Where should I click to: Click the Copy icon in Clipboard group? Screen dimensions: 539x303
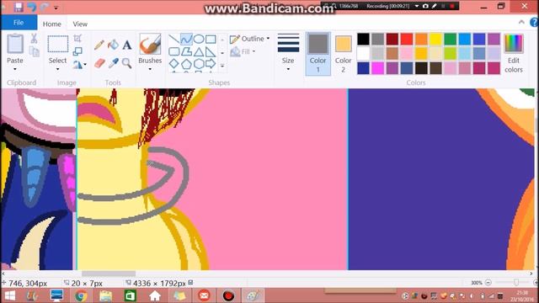tap(34, 51)
